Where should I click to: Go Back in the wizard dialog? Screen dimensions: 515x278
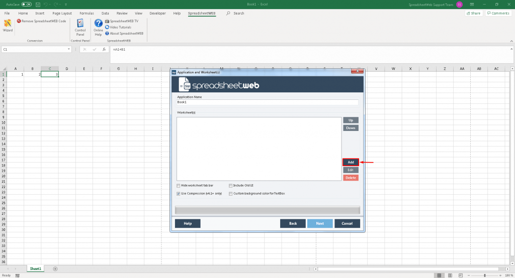click(293, 224)
